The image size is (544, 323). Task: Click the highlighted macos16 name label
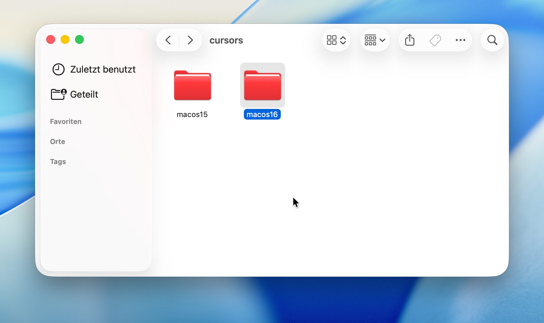(262, 115)
